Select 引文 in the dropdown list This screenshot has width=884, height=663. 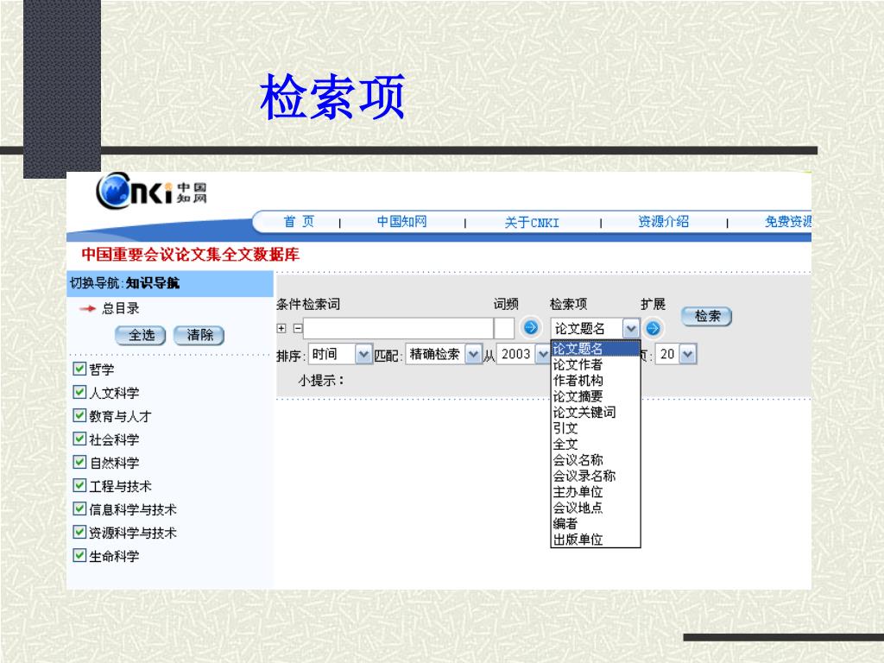point(596,428)
